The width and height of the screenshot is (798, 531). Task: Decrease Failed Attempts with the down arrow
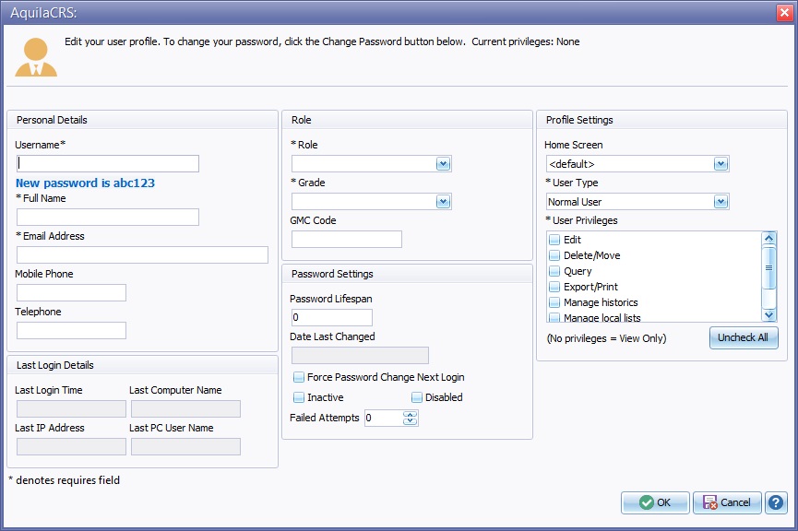tap(410, 421)
